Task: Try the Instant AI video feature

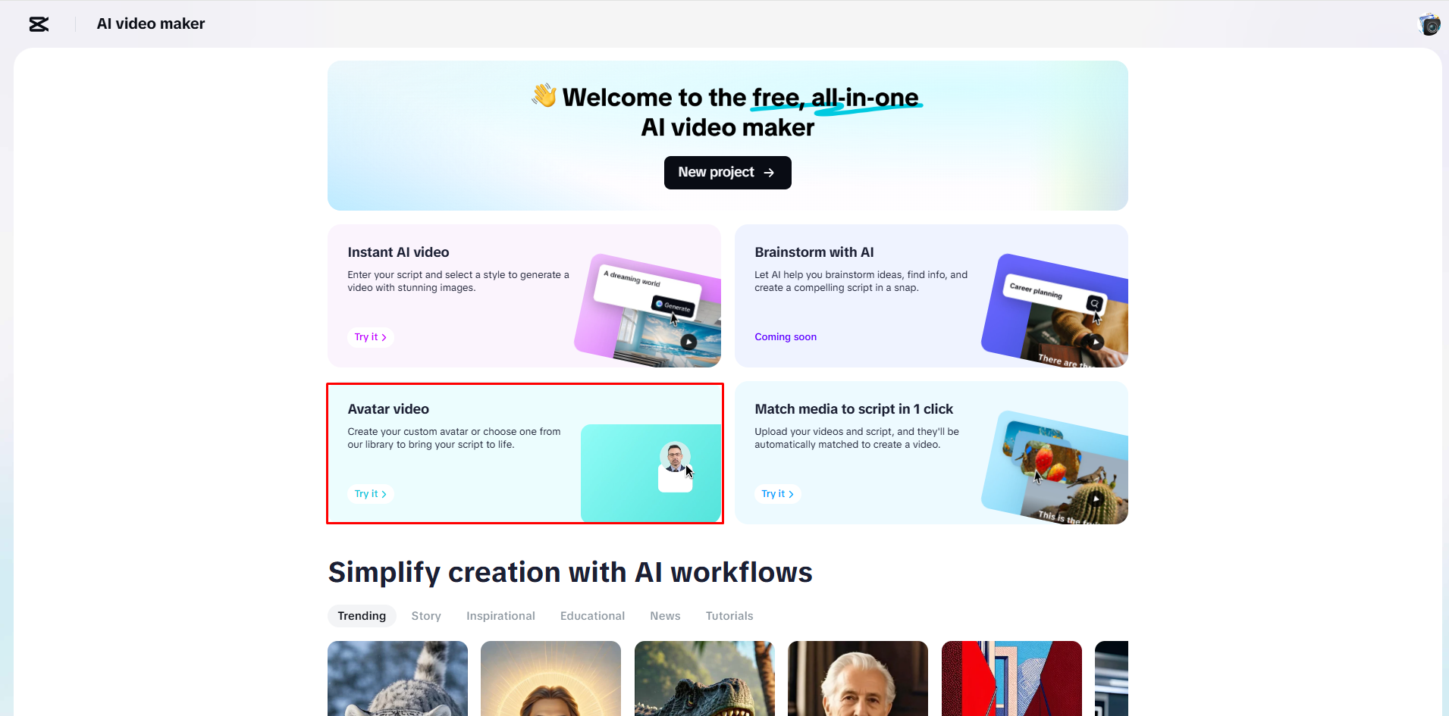Action: click(x=370, y=336)
